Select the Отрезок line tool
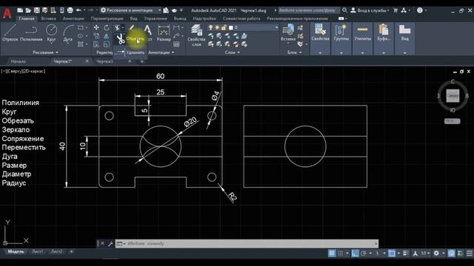Image resolution: width=474 pixels, height=266 pixels. click(x=10, y=33)
